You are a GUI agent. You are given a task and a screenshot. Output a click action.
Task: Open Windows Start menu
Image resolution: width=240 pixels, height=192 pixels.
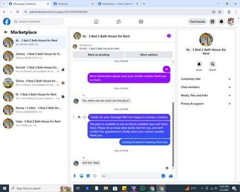[x=4, y=188]
